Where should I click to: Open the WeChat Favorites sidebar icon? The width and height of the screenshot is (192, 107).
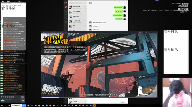[x=66, y=15]
